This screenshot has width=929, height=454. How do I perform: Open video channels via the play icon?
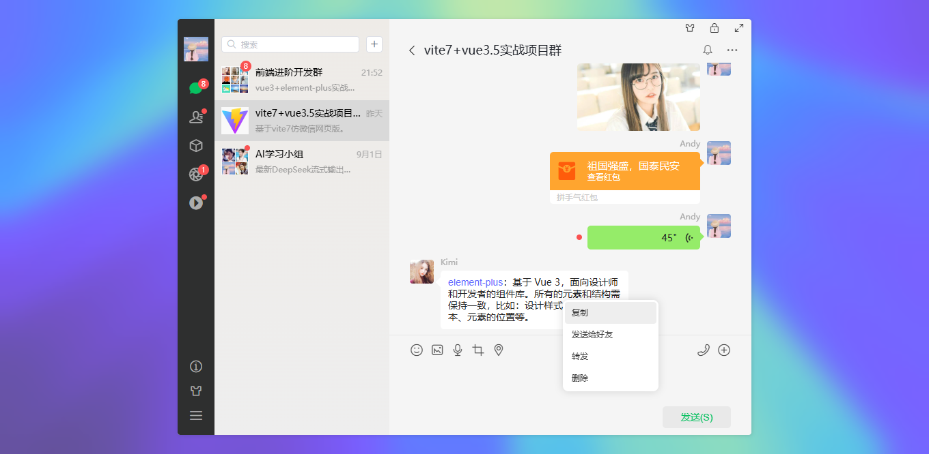tap(196, 202)
